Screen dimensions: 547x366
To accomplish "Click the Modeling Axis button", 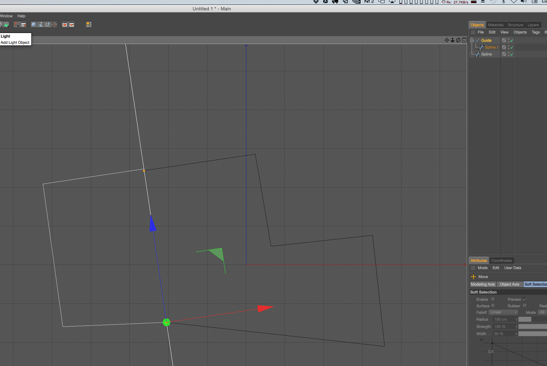I will pos(483,284).
